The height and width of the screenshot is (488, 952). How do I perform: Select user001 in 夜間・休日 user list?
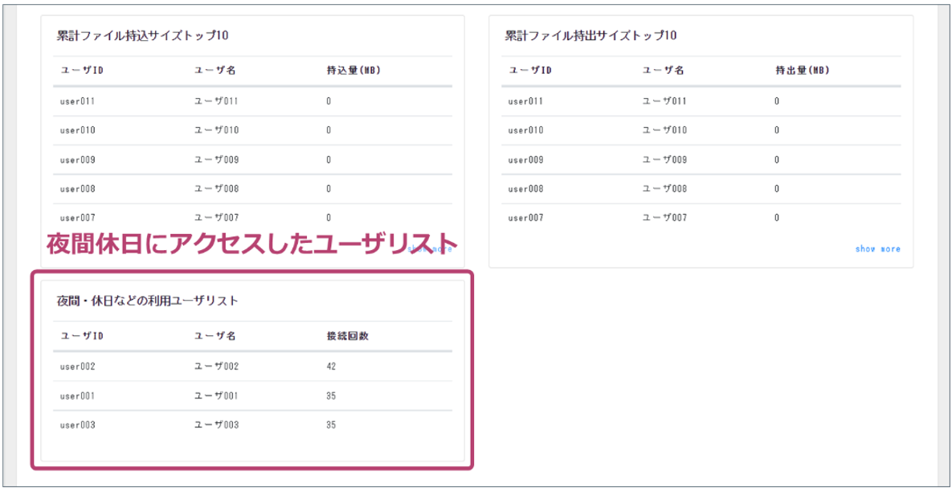[78, 396]
